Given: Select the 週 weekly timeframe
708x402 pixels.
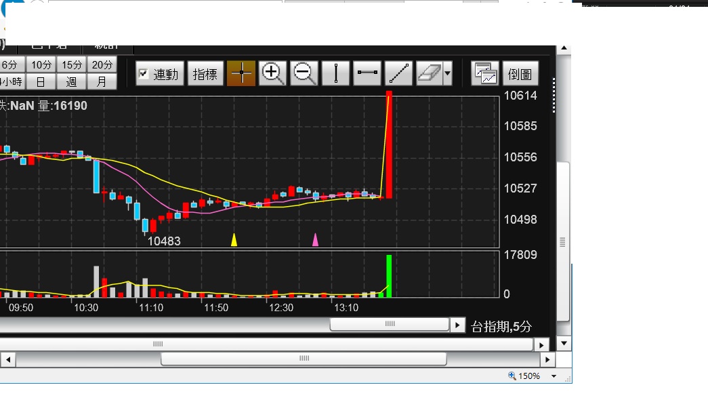Looking at the screenshot, I should pos(72,82).
